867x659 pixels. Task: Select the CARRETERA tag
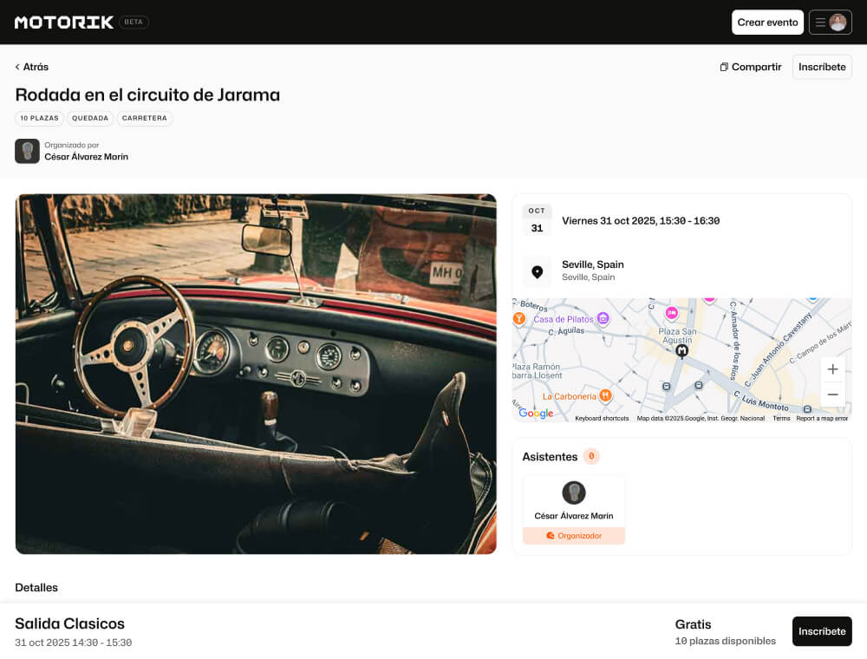pyautogui.click(x=145, y=119)
